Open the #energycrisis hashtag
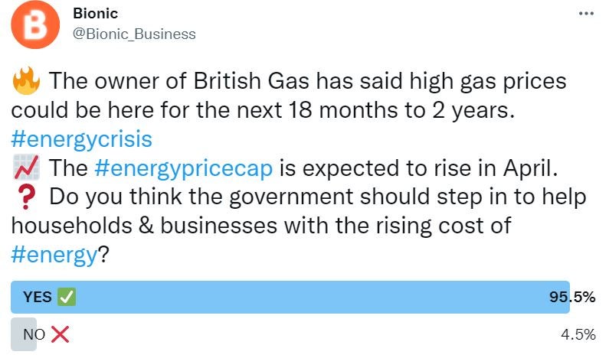The image size is (609, 358). point(81,139)
